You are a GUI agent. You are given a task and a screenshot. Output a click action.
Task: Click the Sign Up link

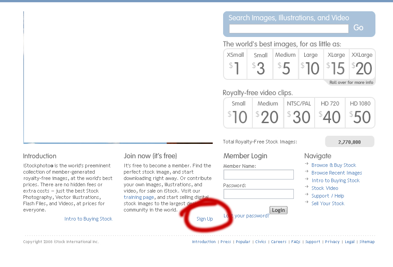point(205,219)
